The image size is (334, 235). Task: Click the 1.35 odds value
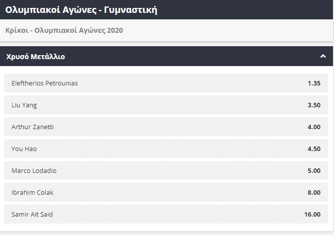[314, 83]
